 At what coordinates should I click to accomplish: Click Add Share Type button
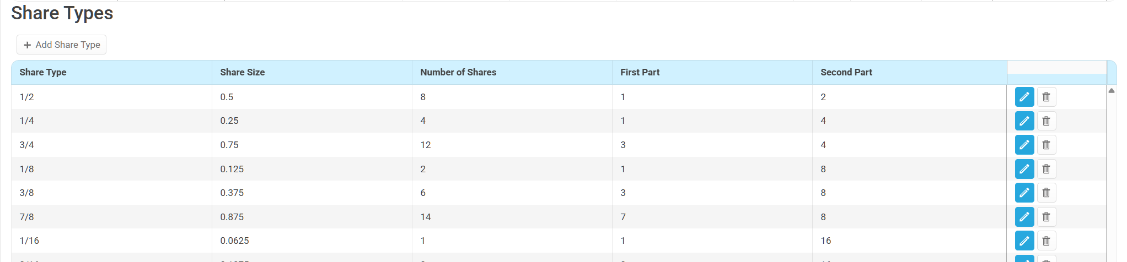point(61,45)
